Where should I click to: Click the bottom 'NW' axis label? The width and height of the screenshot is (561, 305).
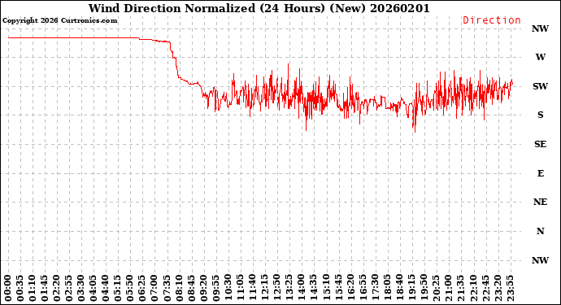point(540,260)
